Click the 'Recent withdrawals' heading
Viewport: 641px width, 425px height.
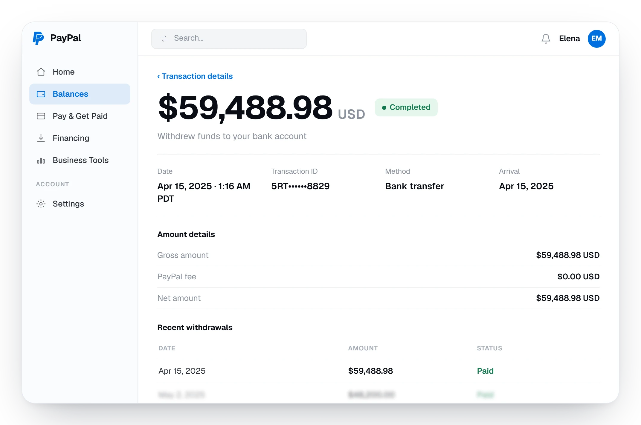195,328
